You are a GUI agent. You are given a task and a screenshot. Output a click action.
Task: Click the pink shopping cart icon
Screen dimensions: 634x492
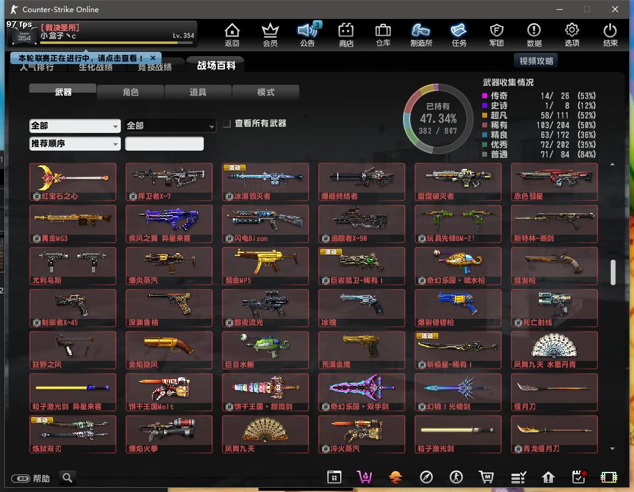pyautogui.click(x=365, y=477)
